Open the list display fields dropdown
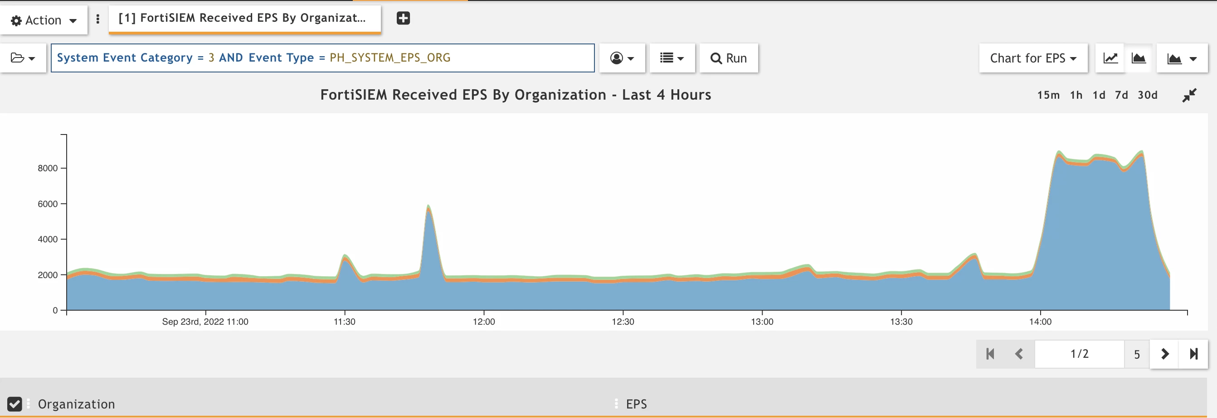This screenshot has height=418, width=1217. [672, 58]
